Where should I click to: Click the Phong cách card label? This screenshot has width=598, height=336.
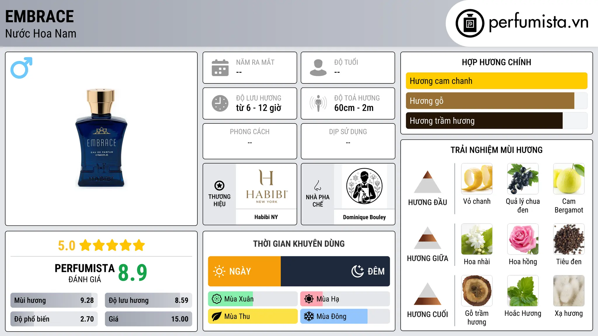[250, 132]
